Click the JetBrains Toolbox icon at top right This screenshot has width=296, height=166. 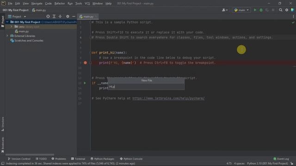click(293, 10)
